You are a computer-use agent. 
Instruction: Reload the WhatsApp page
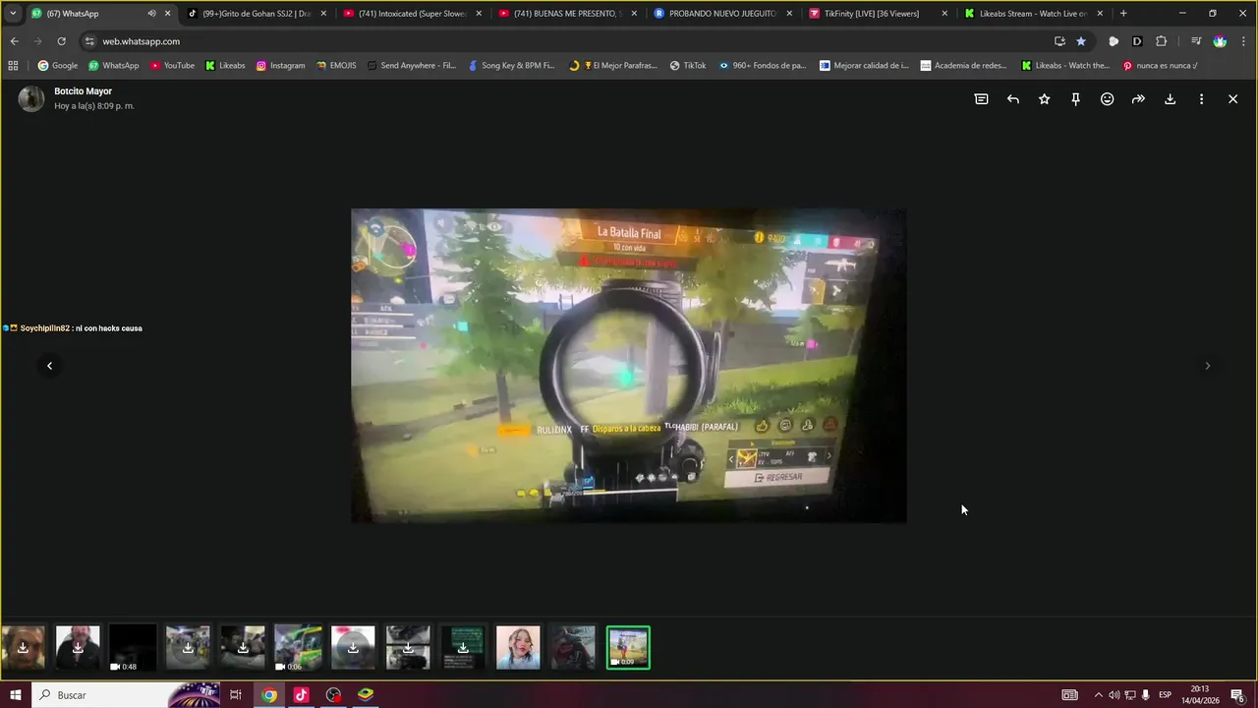61,41
